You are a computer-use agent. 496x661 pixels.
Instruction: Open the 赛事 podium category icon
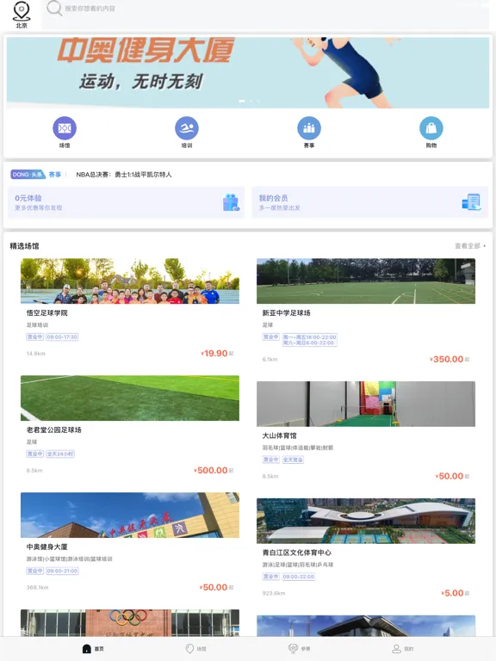pos(309,128)
